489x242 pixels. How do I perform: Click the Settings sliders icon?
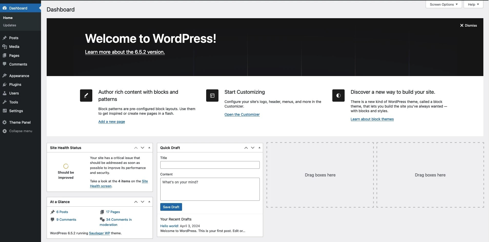point(4,111)
